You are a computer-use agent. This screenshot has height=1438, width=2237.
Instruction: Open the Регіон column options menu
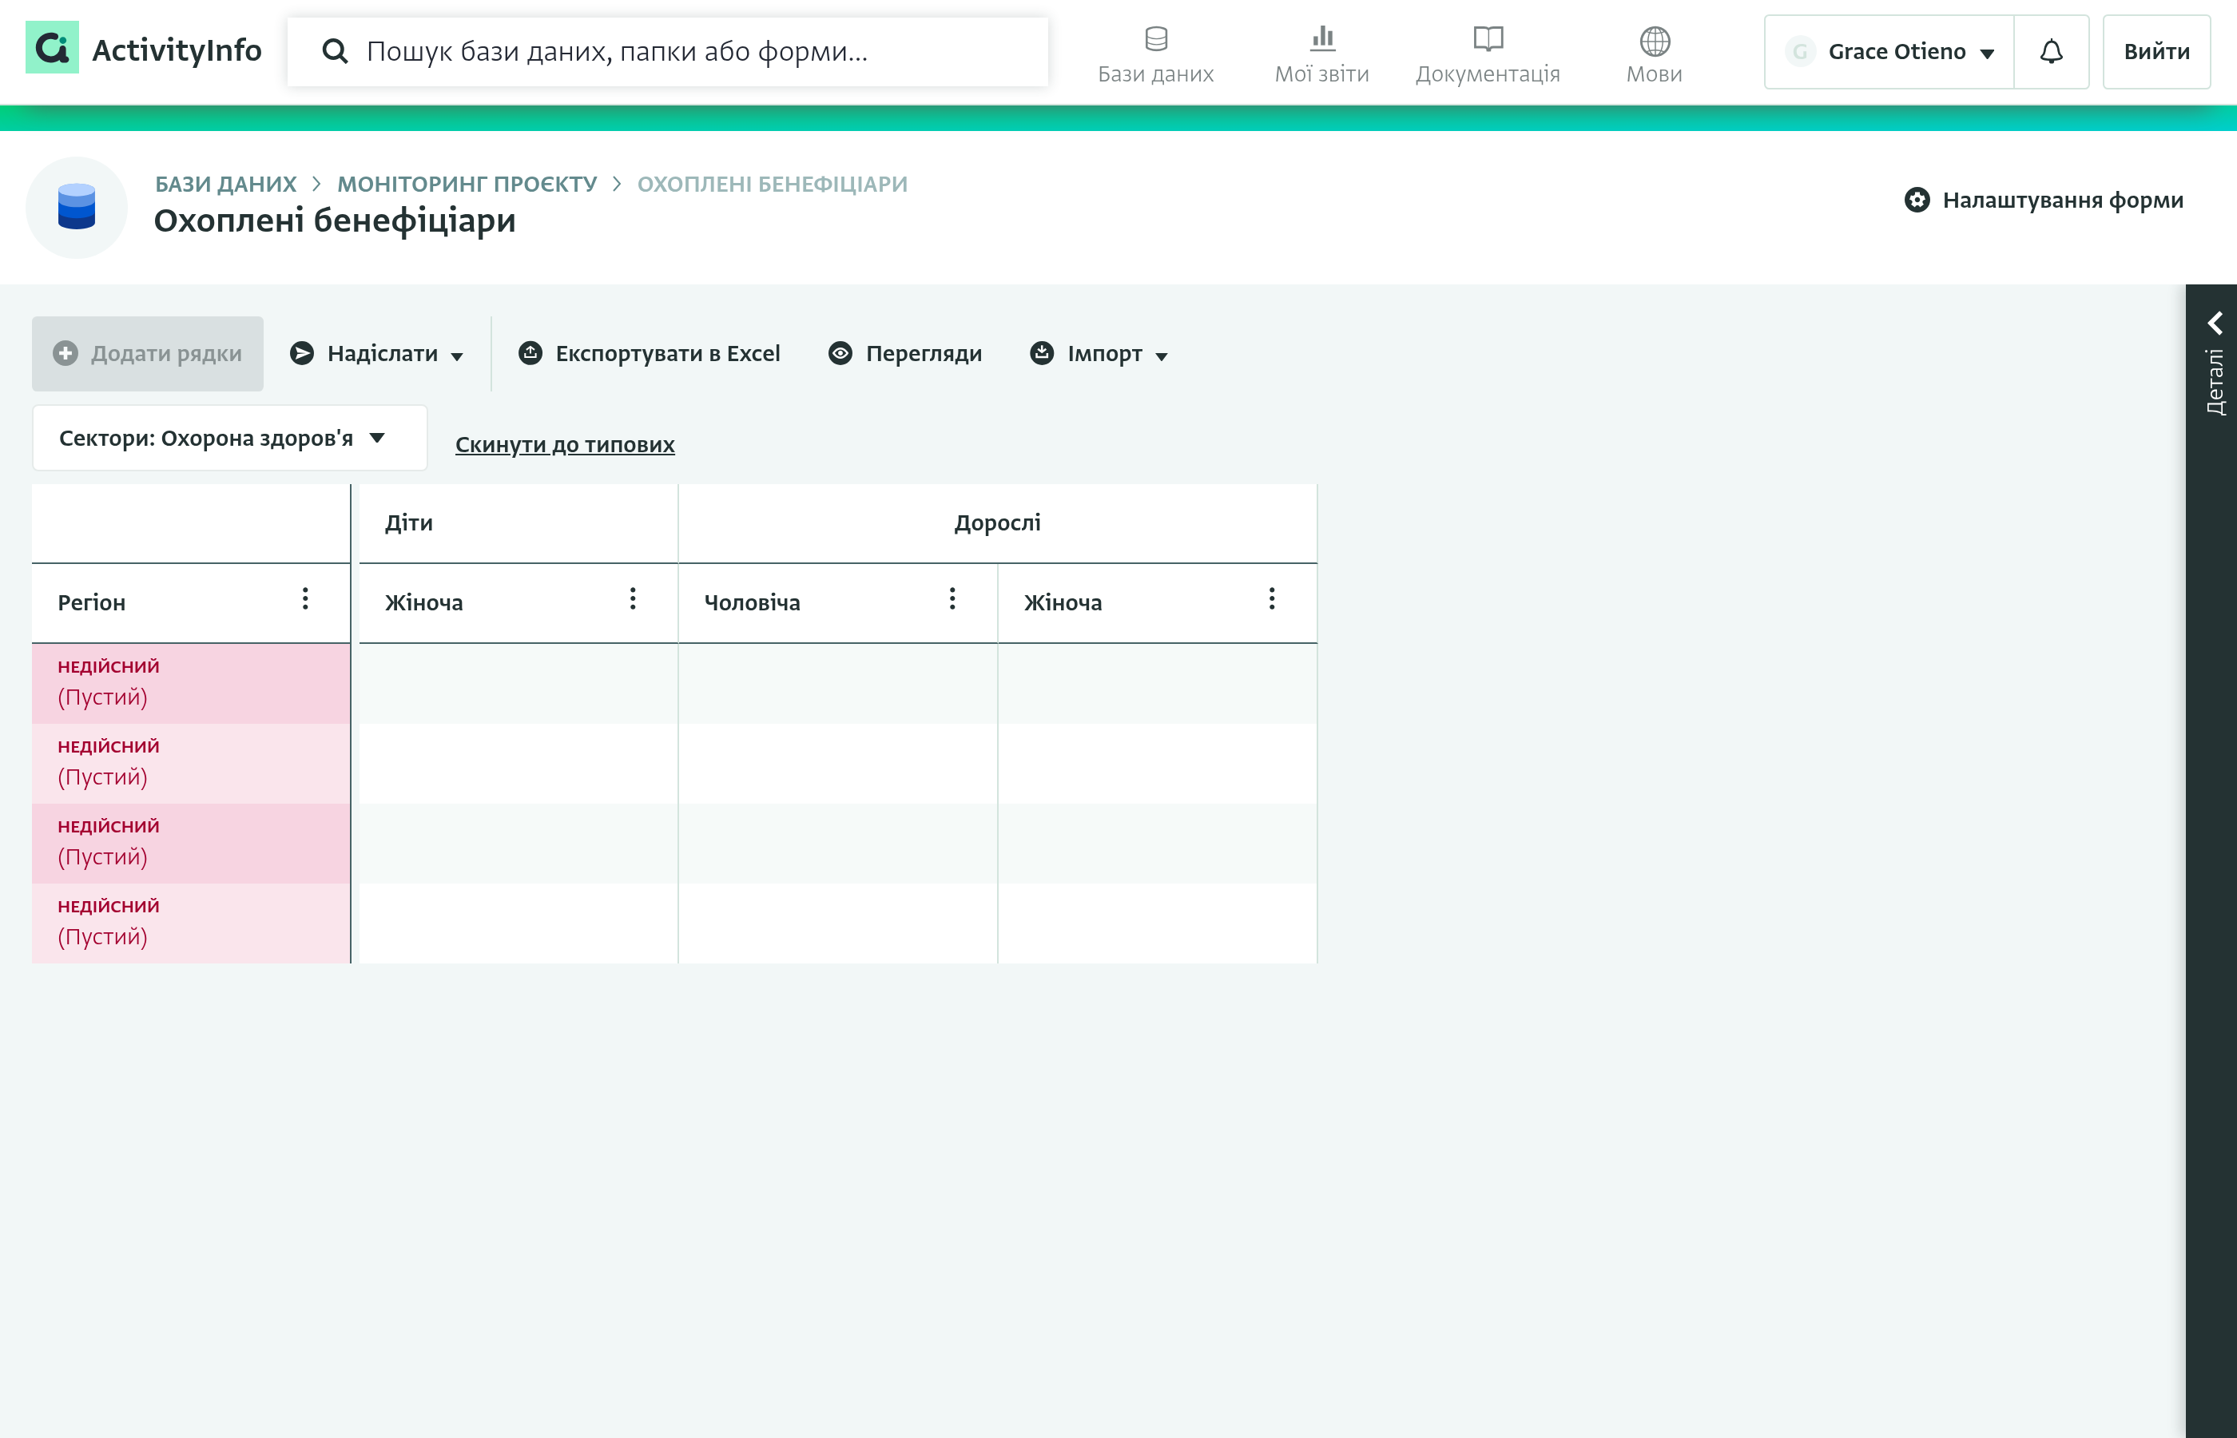pos(305,598)
